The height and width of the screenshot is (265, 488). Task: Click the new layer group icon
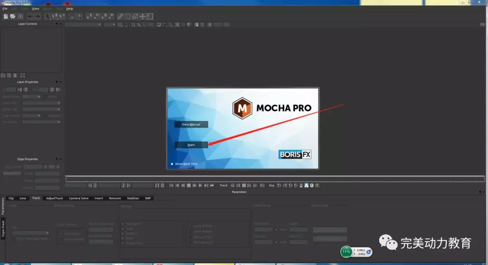3,75
